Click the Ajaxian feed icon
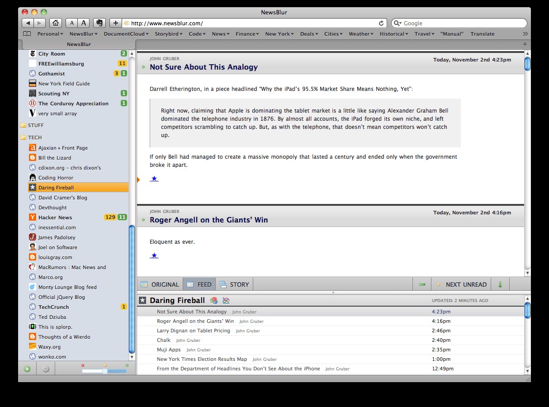The image size is (549, 407). pos(33,148)
